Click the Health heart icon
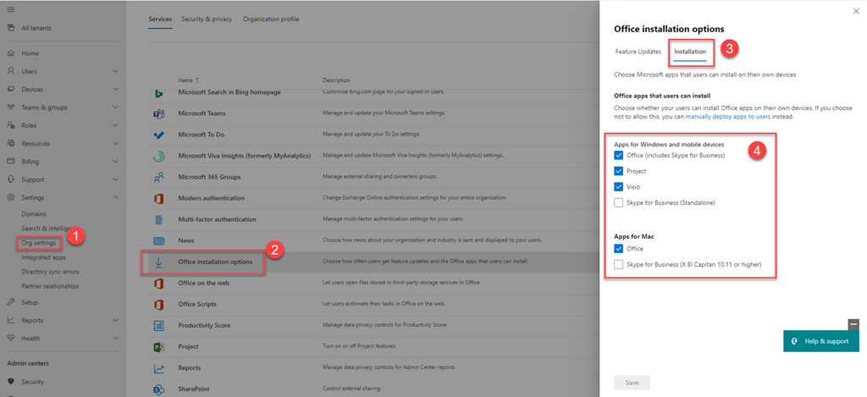Viewport: 867px width, 397px height. [10, 339]
